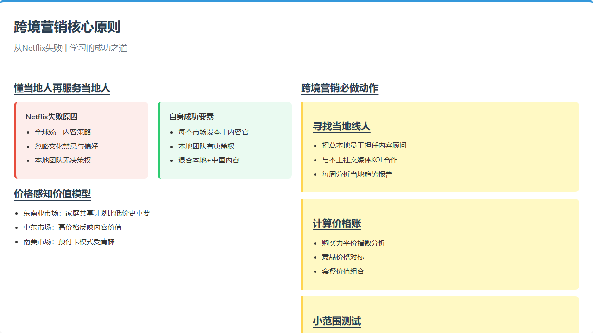Select card title Netflix失败原因

click(51, 117)
